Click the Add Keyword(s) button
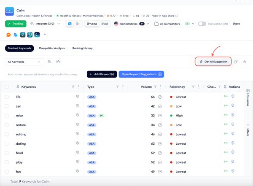This screenshot has width=253, height=186. tap(102, 74)
